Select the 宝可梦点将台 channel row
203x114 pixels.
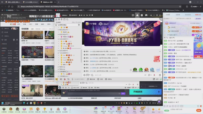point(68,25)
